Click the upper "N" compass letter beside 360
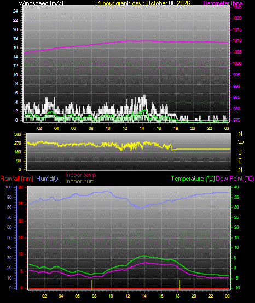This screenshot has width=255, height=303. pos(240,134)
